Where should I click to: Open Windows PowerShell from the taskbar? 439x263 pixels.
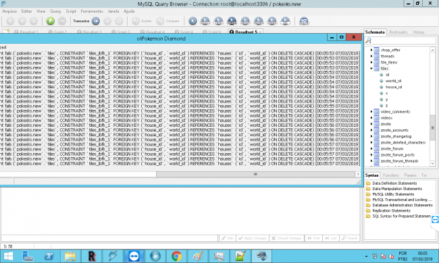49,256
